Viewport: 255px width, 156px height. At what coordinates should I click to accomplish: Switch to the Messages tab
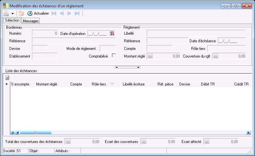tap(31, 21)
